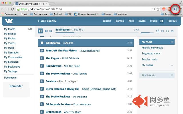This screenshot has width=183, height=114.
Task: Open Popular music
Action: click(149, 60)
